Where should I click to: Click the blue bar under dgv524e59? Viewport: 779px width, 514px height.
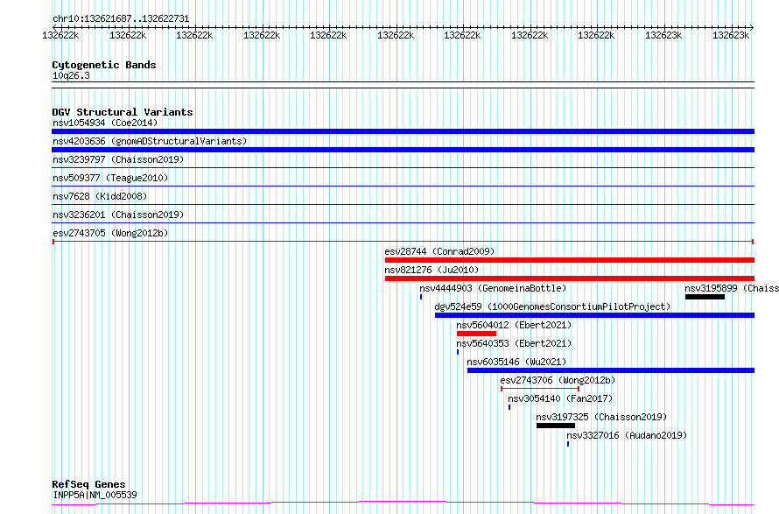point(594,315)
